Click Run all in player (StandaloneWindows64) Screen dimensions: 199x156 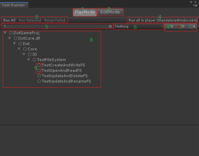click(x=163, y=20)
